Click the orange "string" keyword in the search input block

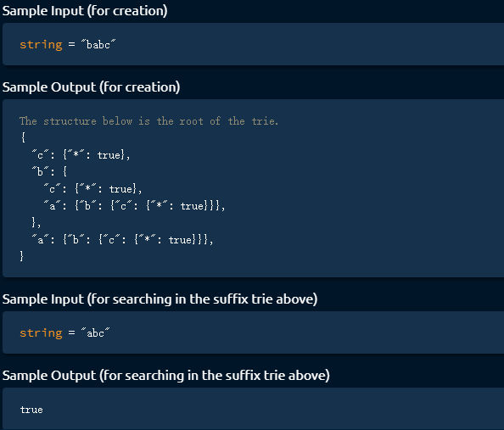coord(41,332)
